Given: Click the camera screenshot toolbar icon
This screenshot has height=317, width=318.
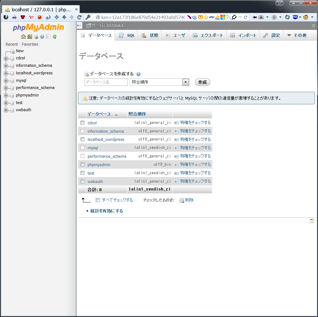Looking at the screenshot, I should click(x=261, y=17).
